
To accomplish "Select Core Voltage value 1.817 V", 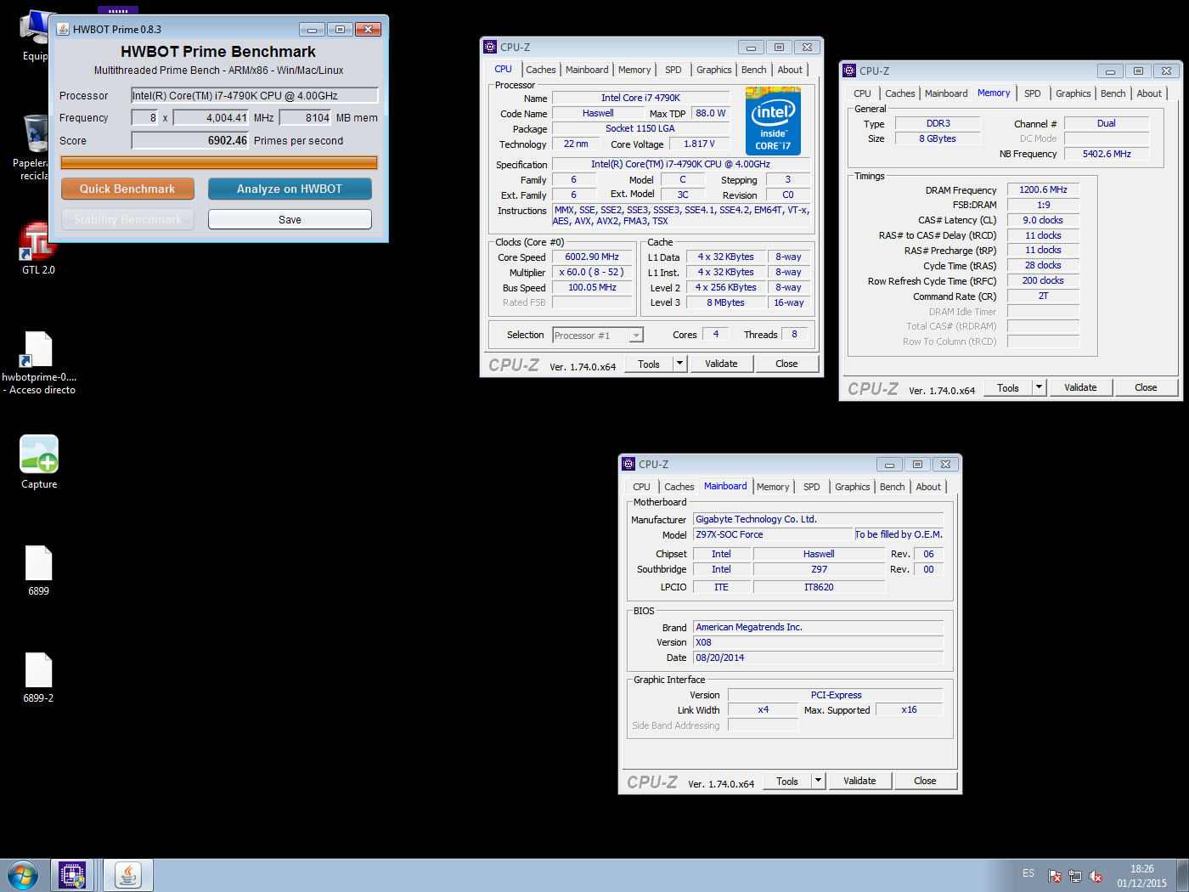I will 700,144.
